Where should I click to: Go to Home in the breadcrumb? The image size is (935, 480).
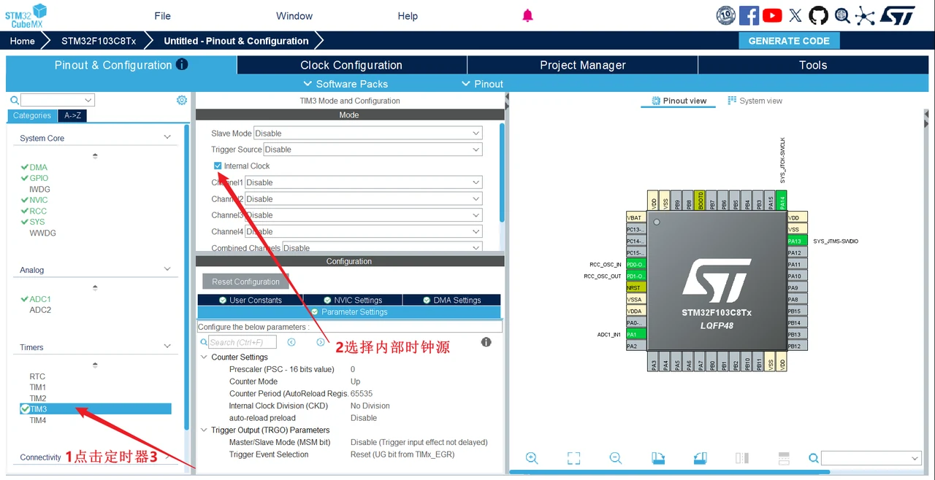[22, 41]
